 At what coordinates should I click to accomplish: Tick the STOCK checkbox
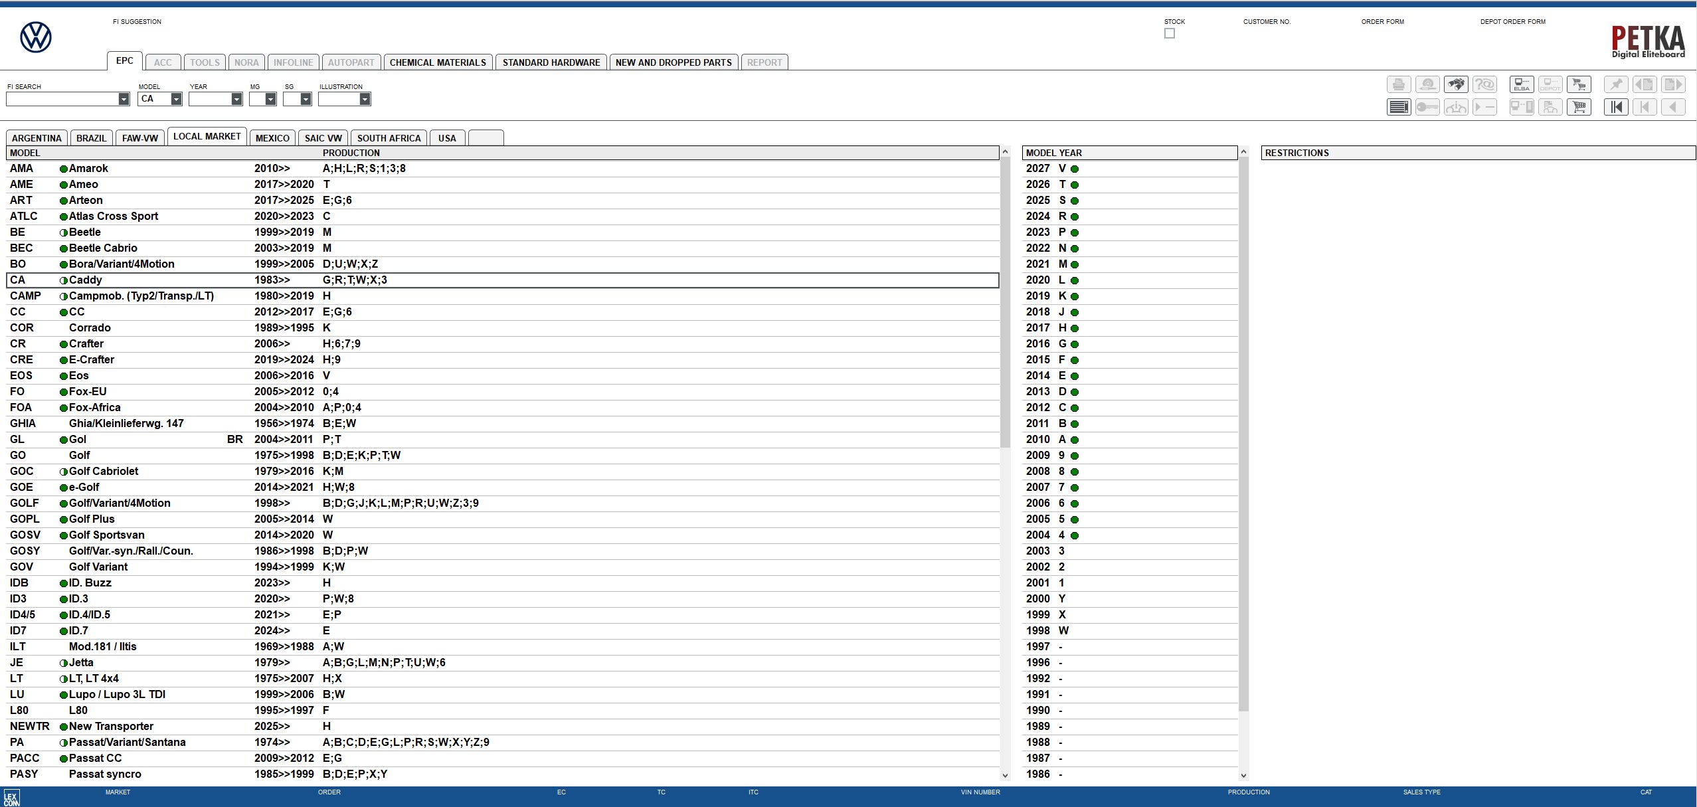click(x=1169, y=33)
